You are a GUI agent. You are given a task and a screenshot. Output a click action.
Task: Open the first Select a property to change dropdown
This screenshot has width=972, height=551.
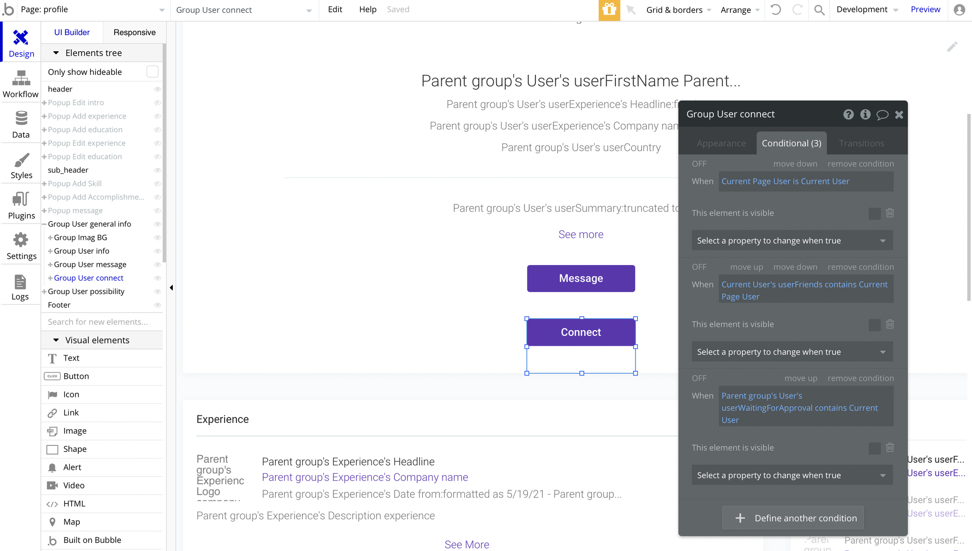click(792, 240)
